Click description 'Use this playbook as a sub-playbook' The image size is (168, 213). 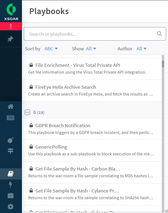tap(91, 154)
